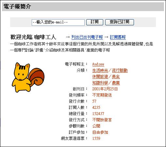Click the 發刊頻率 label
The width and height of the screenshot is (166, 147).
[78, 95]
